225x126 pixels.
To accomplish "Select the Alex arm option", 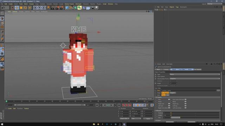I will pos(168,95).
